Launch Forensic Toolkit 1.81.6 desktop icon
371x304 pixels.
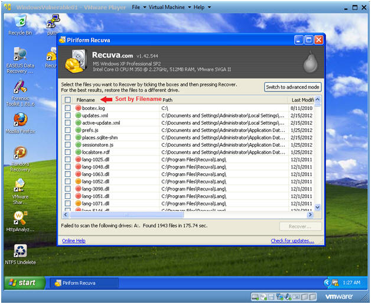pyautogui.click(x=20, y=93)
